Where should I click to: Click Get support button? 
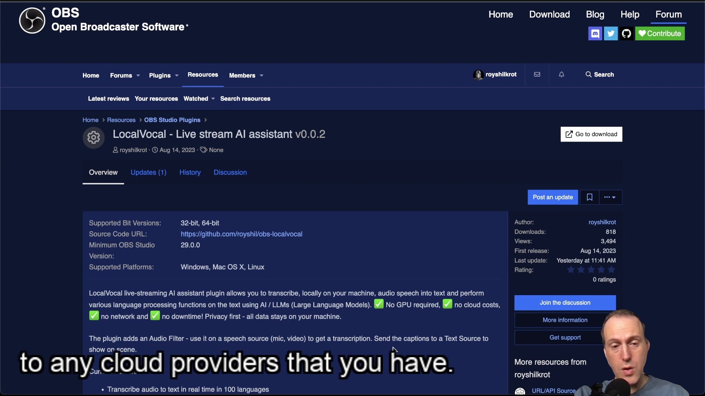coord(565,338)
